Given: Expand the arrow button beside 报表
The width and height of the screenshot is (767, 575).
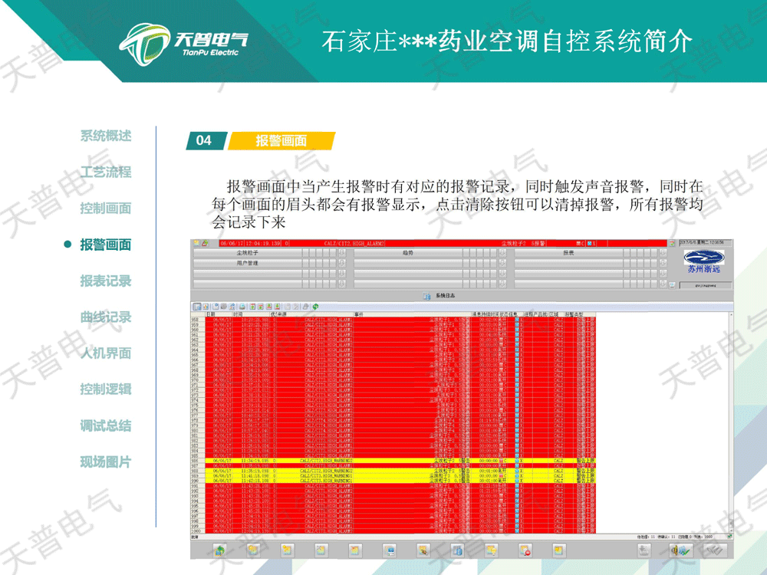Looking at the screenshot, I should click(x=663, y=253).
